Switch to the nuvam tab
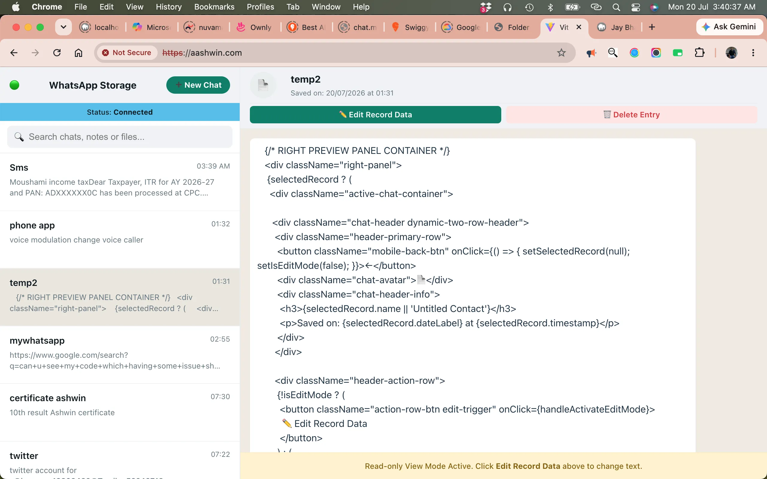Screen dimensions: 767x479 point(203,27)
